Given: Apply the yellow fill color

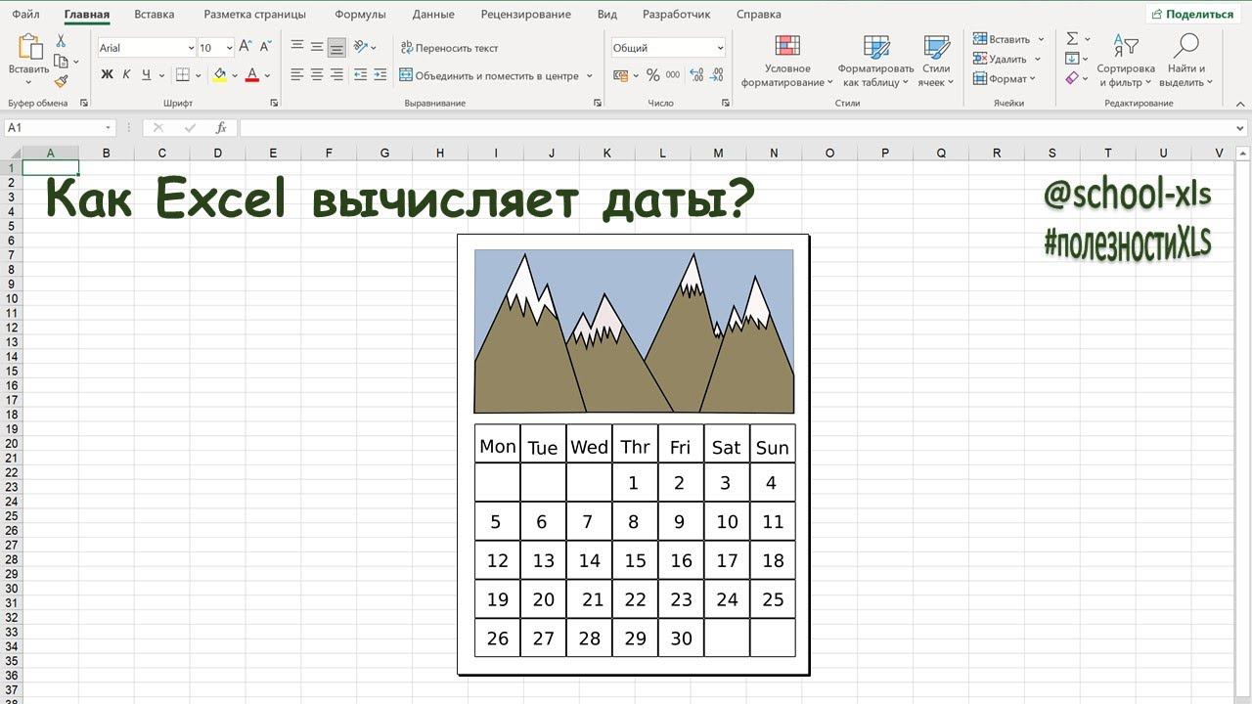Looking at the screenshot, I should (x=219, y=74).
